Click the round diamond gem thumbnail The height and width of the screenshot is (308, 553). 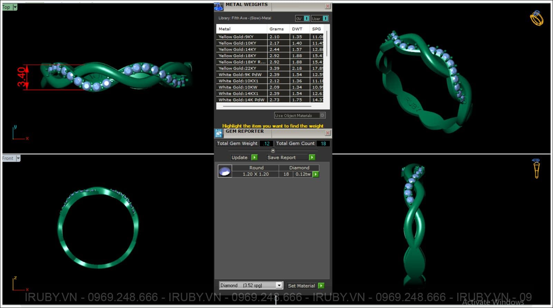225,171
